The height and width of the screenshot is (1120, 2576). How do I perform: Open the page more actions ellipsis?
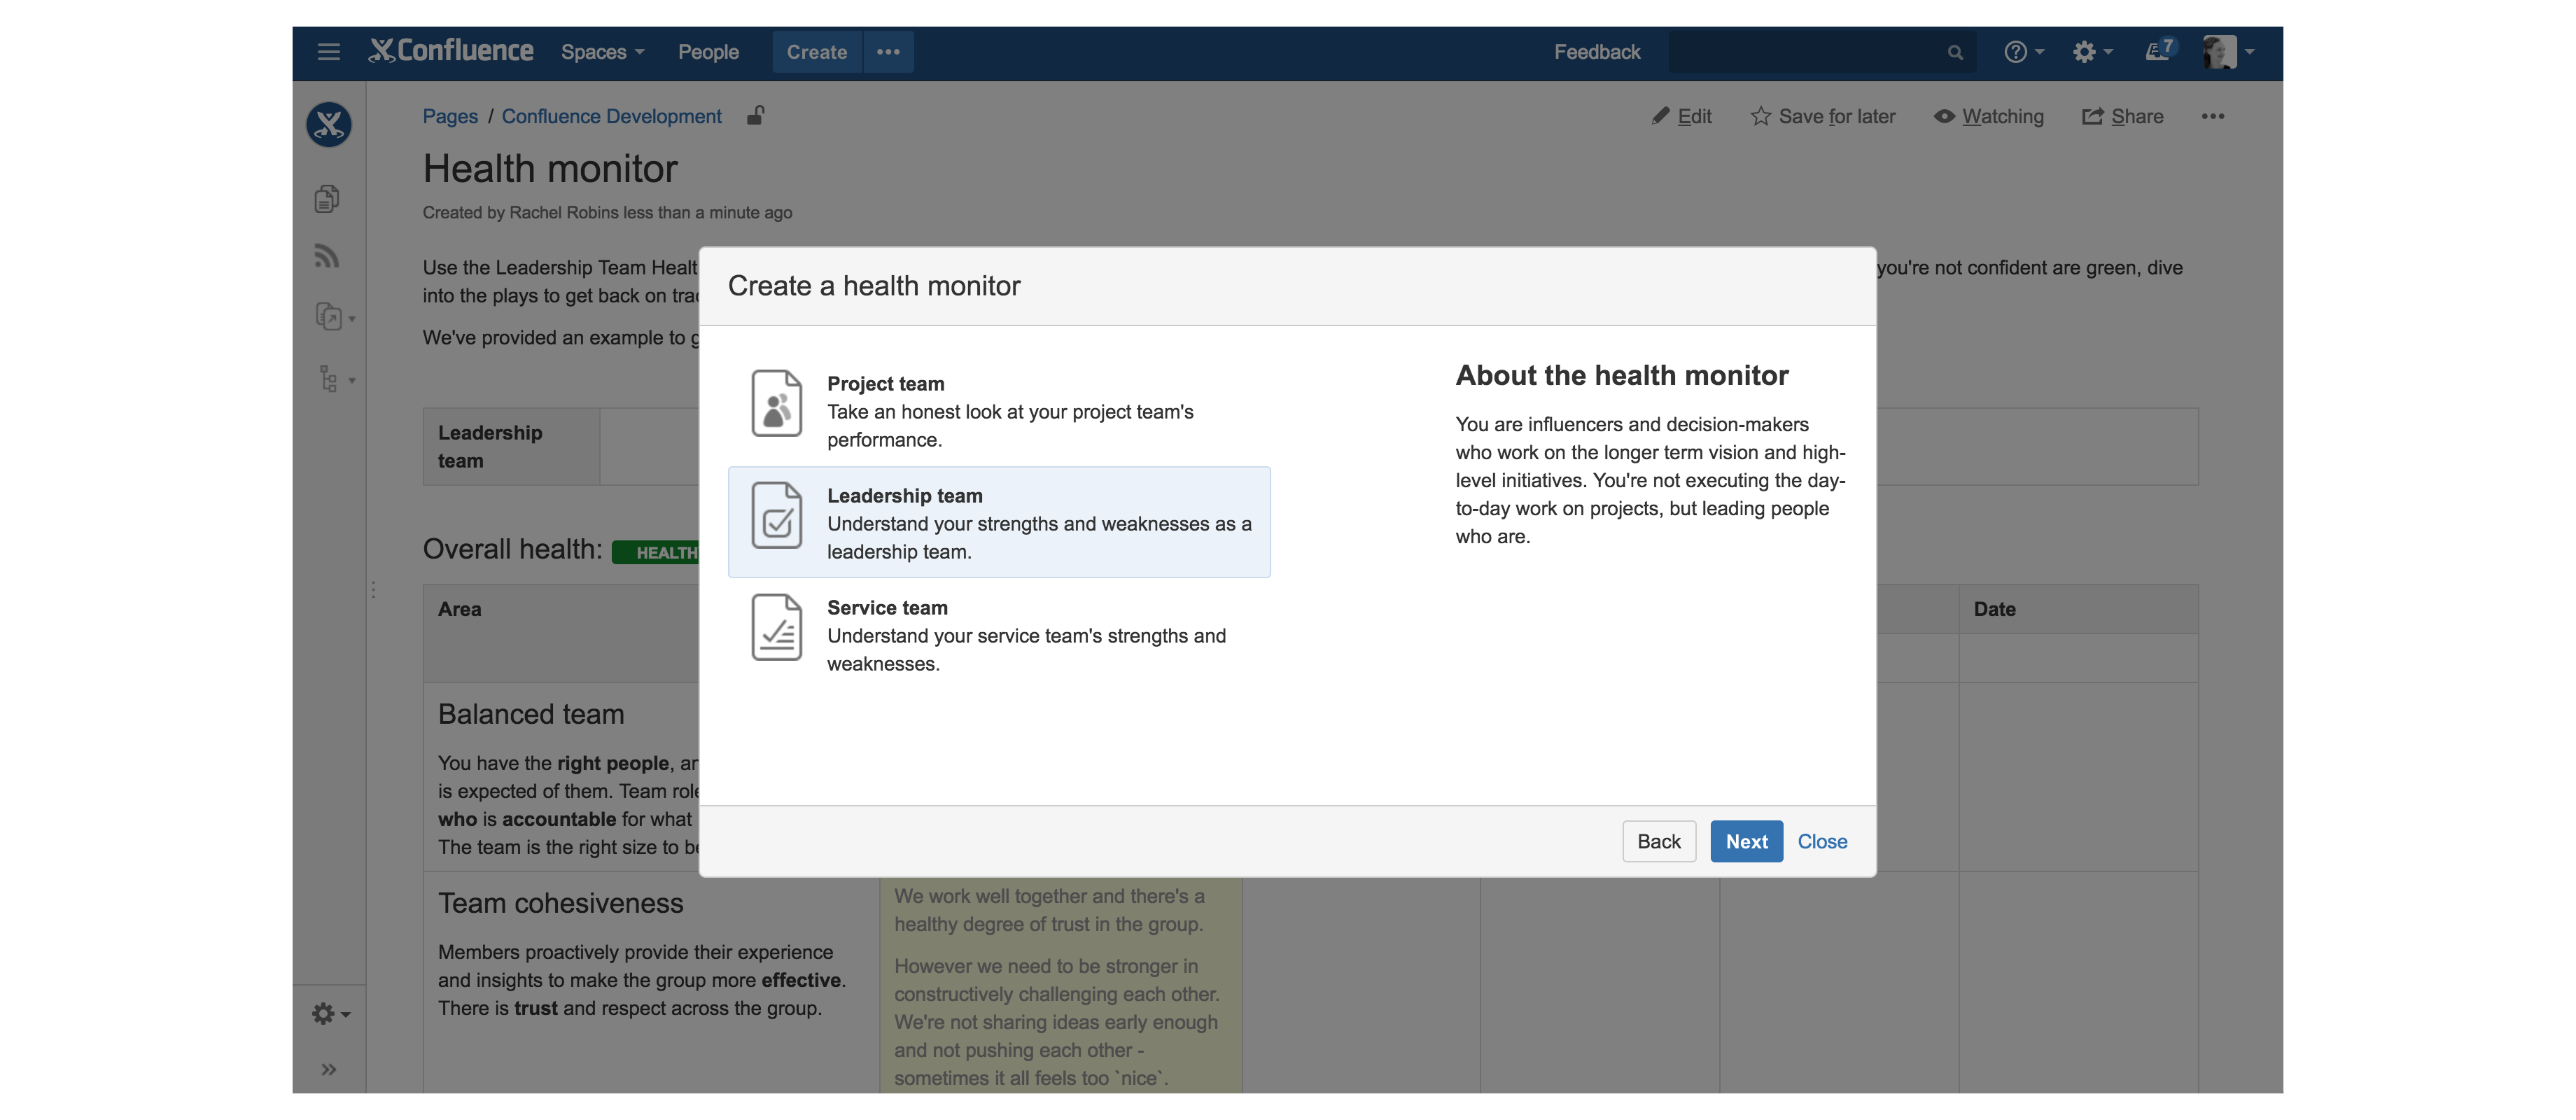(2213, 117)
